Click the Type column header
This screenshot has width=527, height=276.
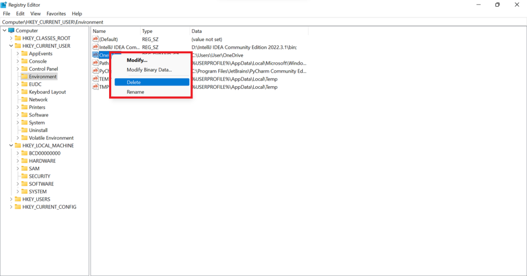[165, 31]
